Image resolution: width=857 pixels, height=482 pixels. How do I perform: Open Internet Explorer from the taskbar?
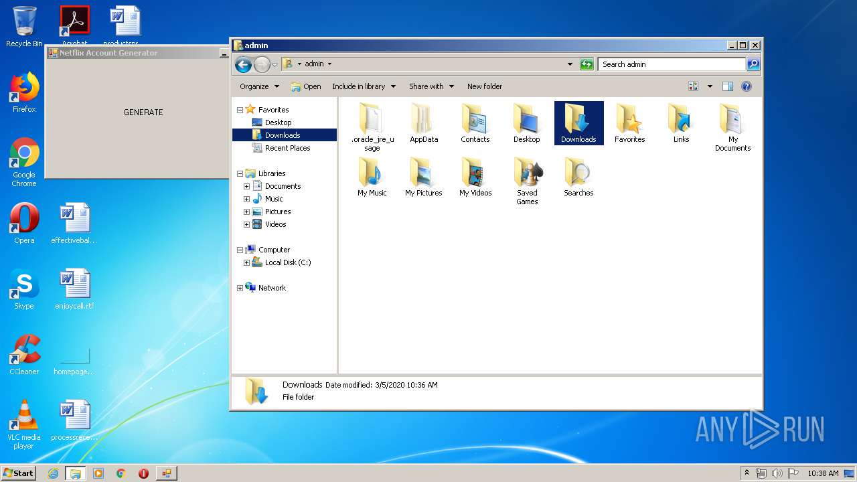(53, 473)
